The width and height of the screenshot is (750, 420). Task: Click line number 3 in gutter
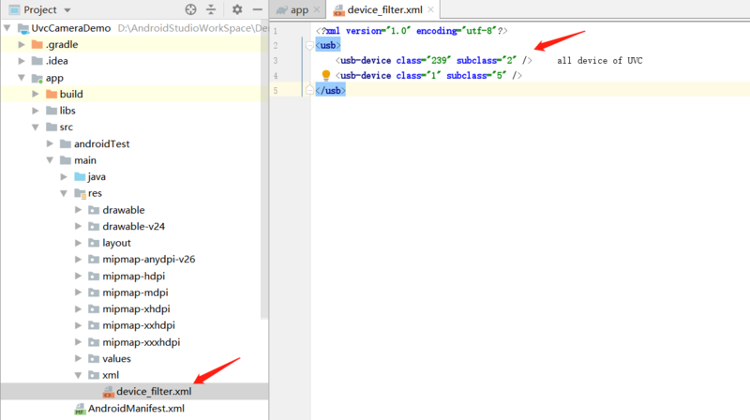click(276, 61)
